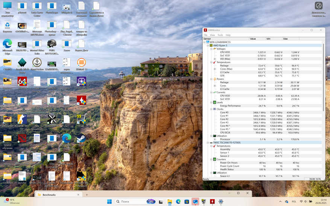Open the Counter-Strike desktop shortcut
The width and height of the screenshot is (330, 206).
(22, 120)
